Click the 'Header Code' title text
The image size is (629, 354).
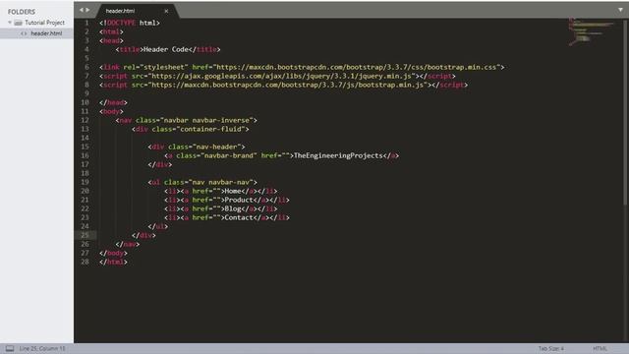[x=166, y=49]
